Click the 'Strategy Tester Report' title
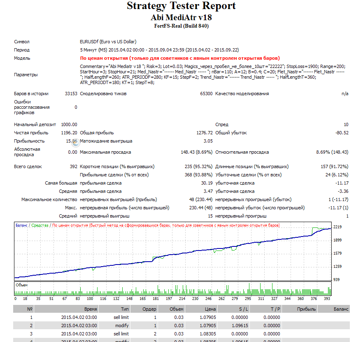 tap(181, 6)
